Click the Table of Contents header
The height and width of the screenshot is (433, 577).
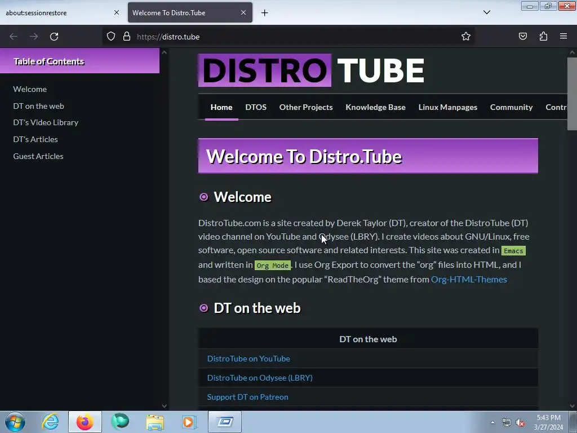tap(79, 61)
